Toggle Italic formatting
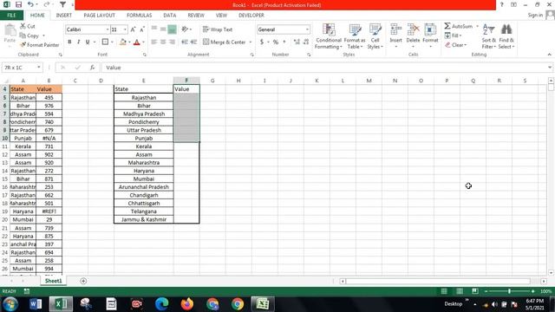The height and width of the screenshot is (312, 555). pos(79,42)
